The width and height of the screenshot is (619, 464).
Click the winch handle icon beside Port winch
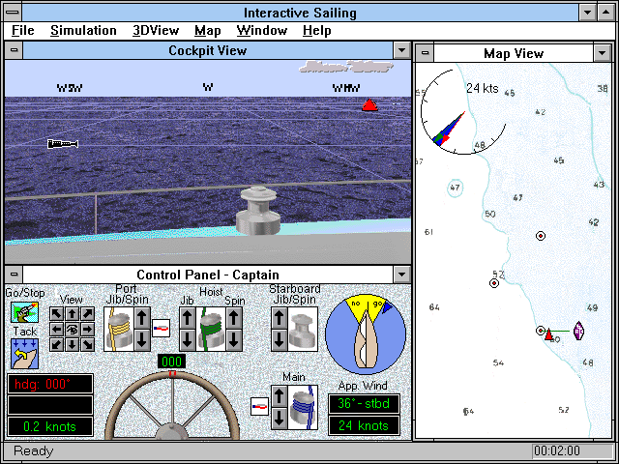[162, 328]
